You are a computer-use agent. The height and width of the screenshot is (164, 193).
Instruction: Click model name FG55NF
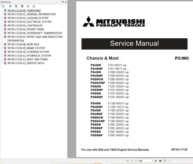(x=96, y=97)
